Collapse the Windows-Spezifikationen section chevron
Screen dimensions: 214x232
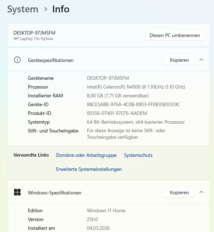pos(201,192)
